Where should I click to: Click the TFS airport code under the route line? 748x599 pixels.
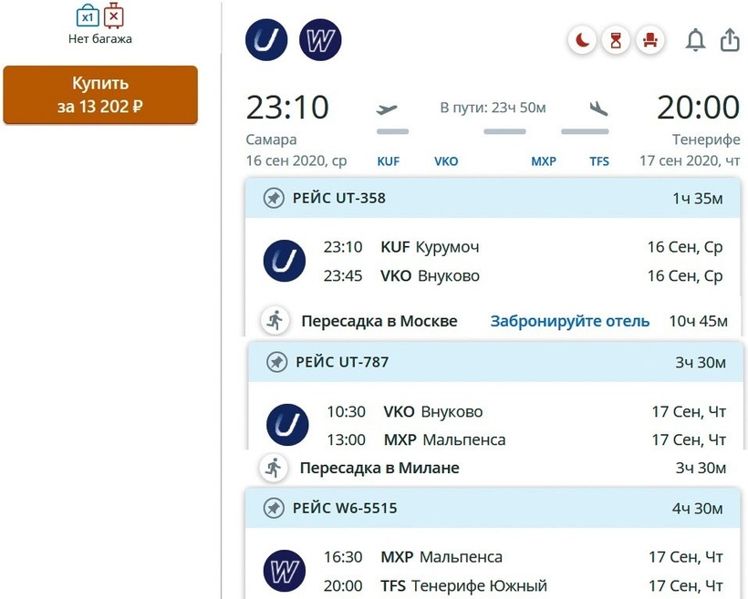(599, 161)
